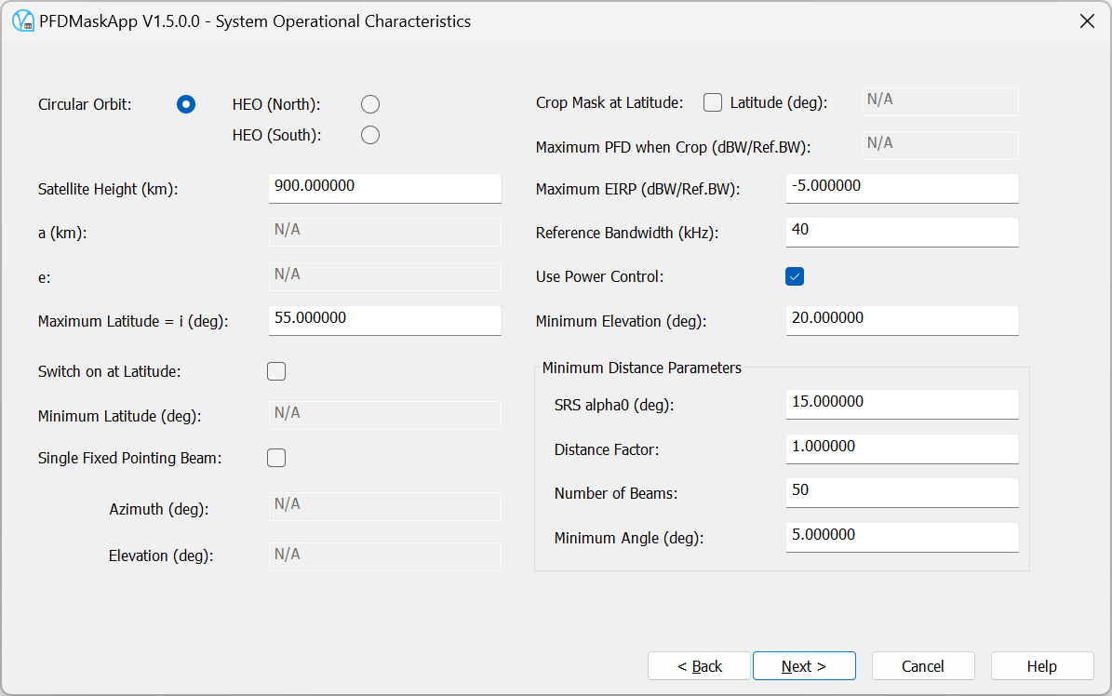Enable the Single Fixed Pointing Beam checkbox

point(275,457)
